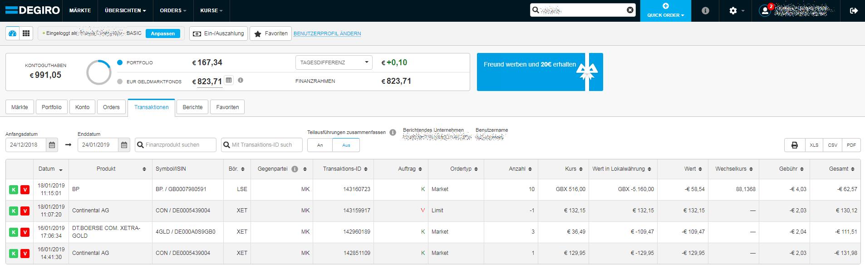Click the Anpassen button
The image size is (865, 273).
coord(163,34)
